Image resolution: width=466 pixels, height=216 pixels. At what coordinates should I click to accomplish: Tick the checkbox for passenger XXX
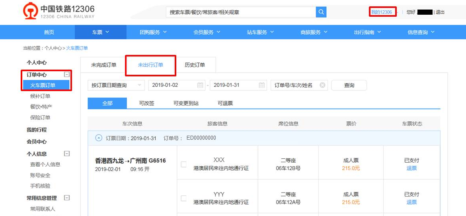click(183, 164)
